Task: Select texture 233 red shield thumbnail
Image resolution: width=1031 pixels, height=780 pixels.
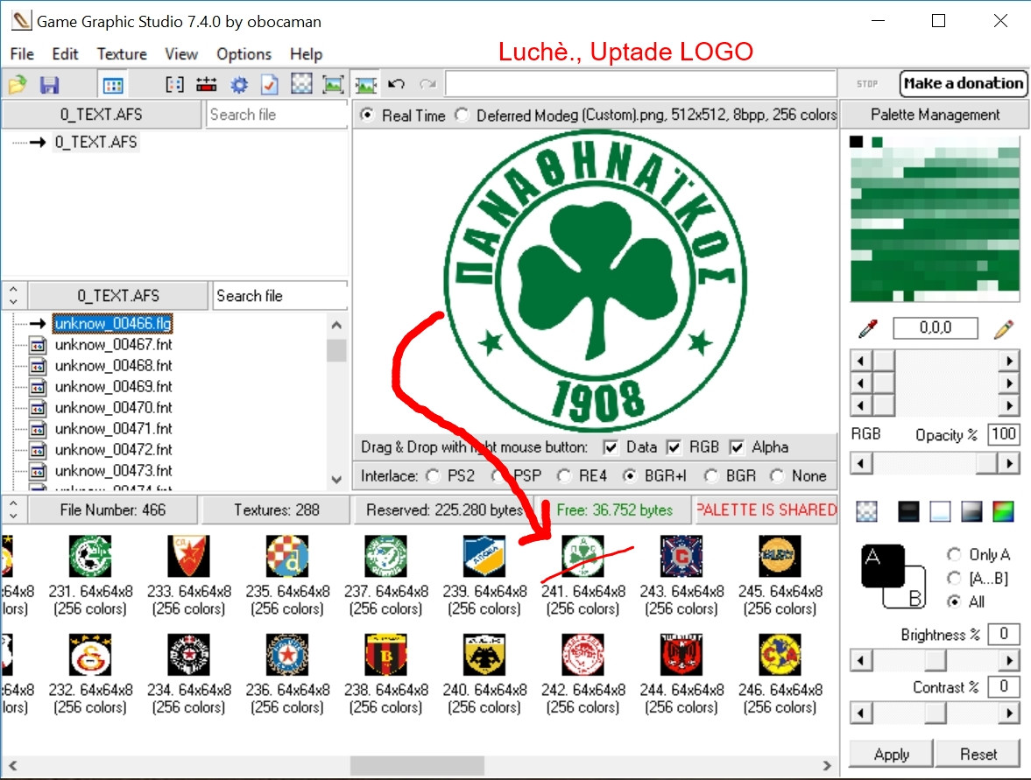Action: coord(188,556)
